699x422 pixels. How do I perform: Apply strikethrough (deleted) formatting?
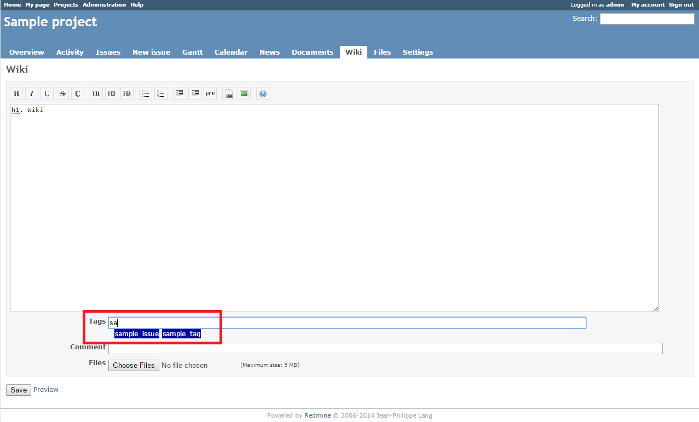62,93
